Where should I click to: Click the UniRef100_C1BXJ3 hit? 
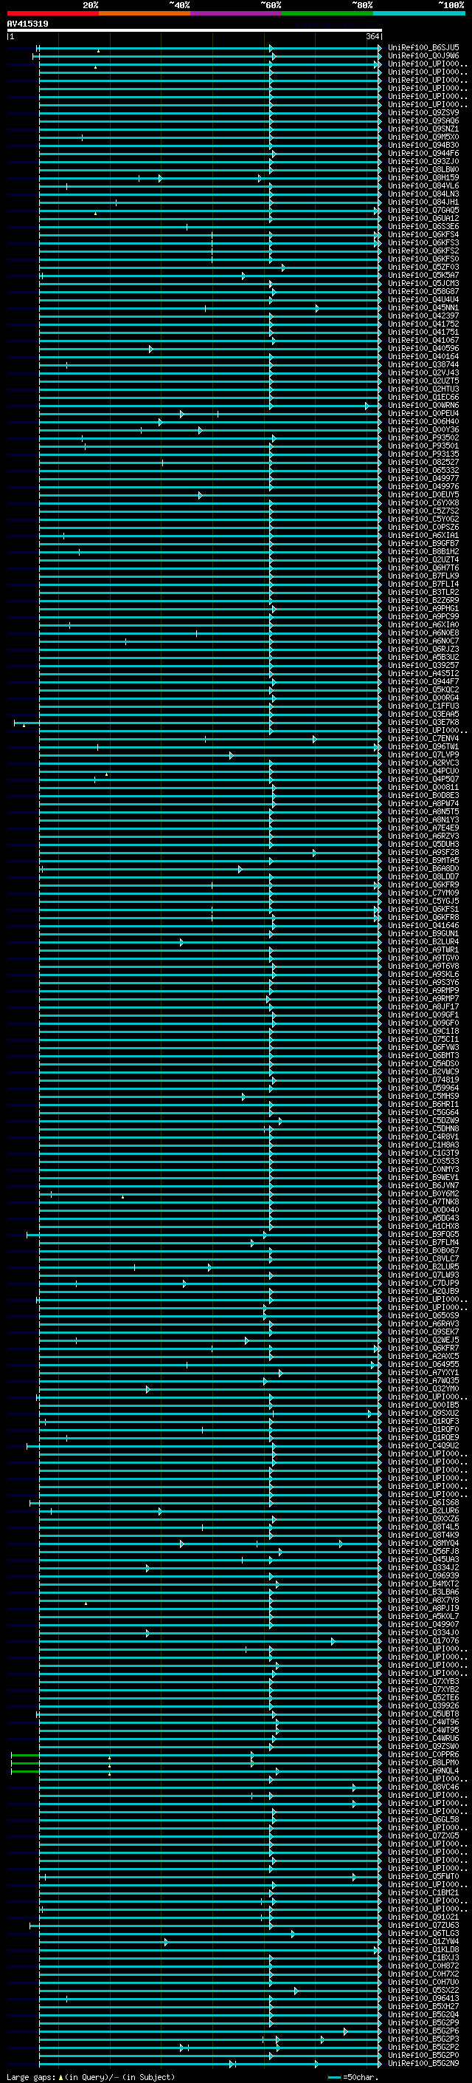pos(423,1957)
